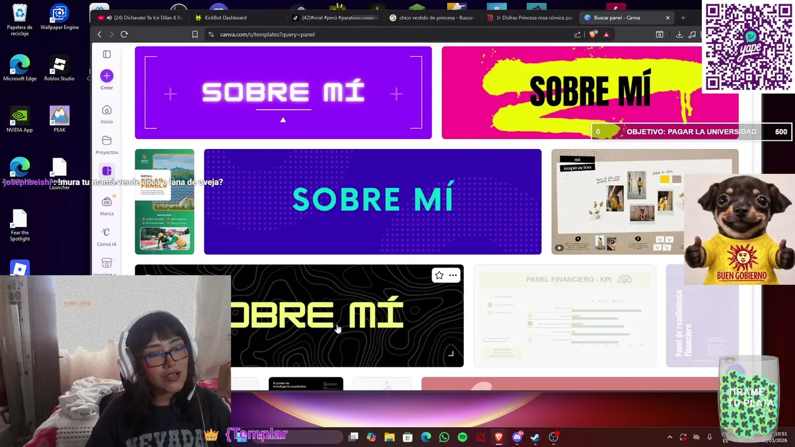The width and height of the screenshot is (795, 447).
Task: Open Copilot from the taskbar
Action: (371, 438)
